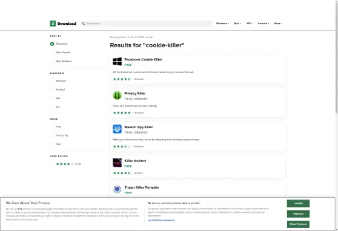Click Facebook Cookie Killer description text
The width and height of the screenshot is (338, 231).
point(153,73)
